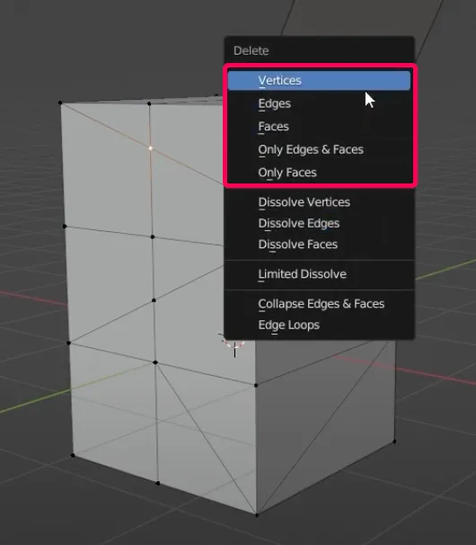Click the highlighted selected vertex on cube
The height and width of the screenshot is (545, 476).
[150, 148]
